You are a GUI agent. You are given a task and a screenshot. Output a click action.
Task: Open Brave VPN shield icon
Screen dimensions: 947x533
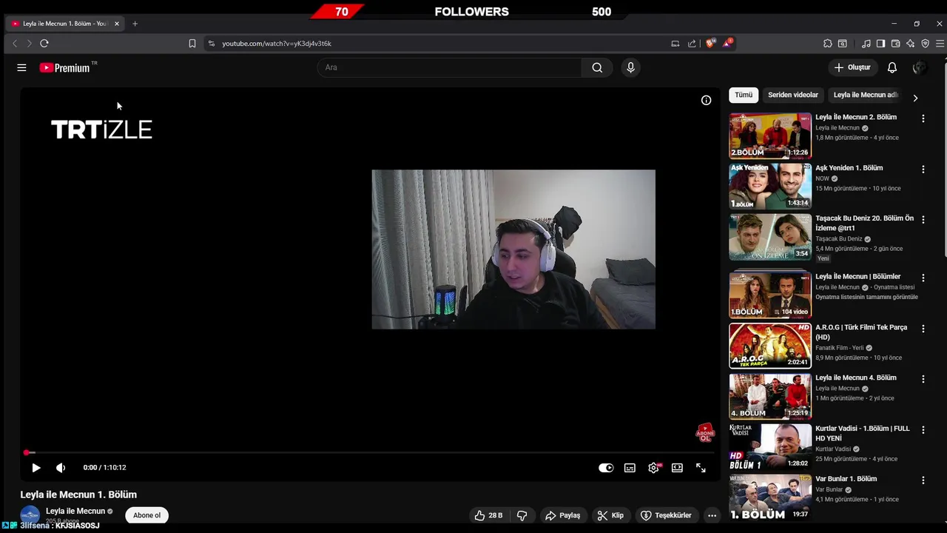pos(925,44)
